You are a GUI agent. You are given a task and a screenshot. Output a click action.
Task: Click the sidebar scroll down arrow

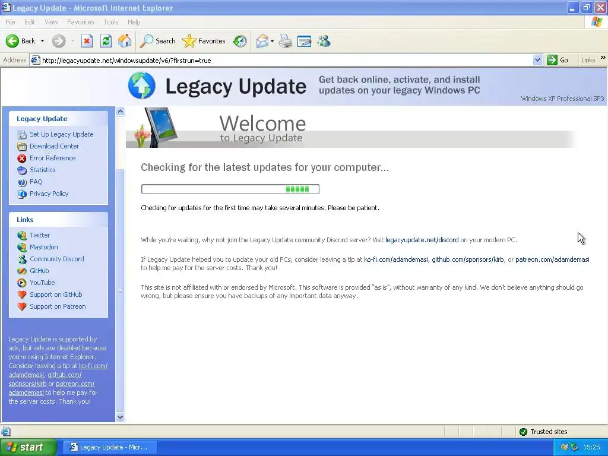(x=120, y=417)
